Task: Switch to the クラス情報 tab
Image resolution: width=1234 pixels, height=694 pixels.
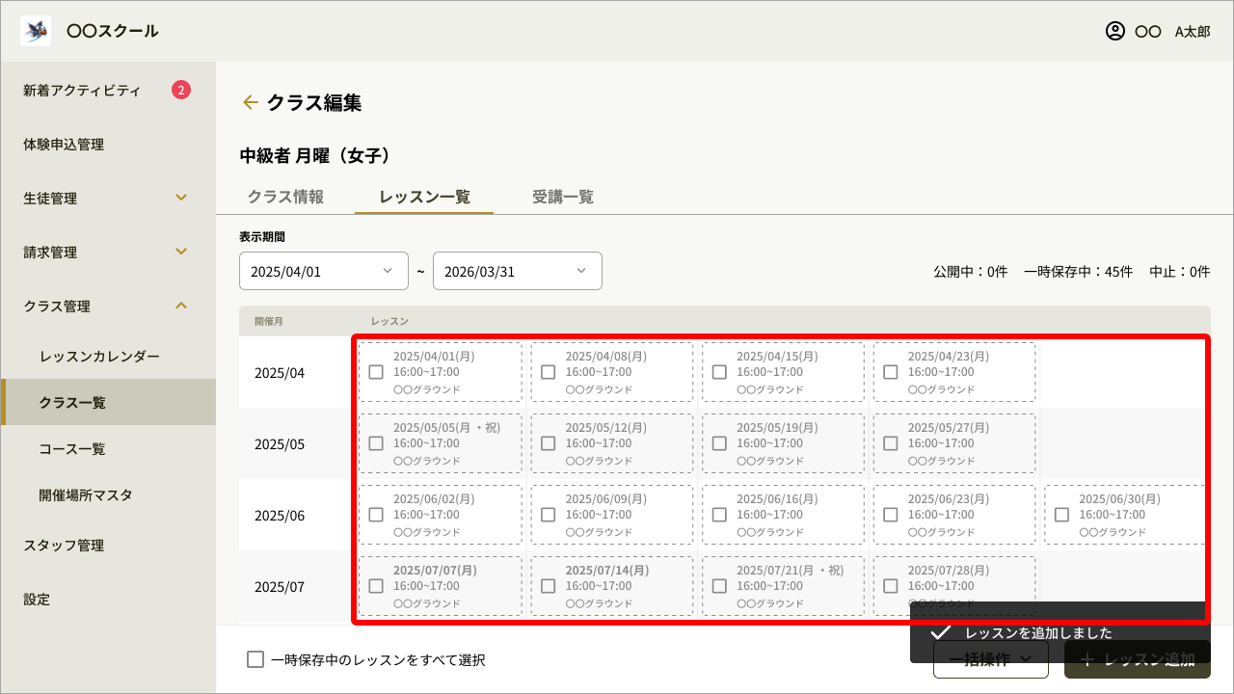Action: pos(285,197)
